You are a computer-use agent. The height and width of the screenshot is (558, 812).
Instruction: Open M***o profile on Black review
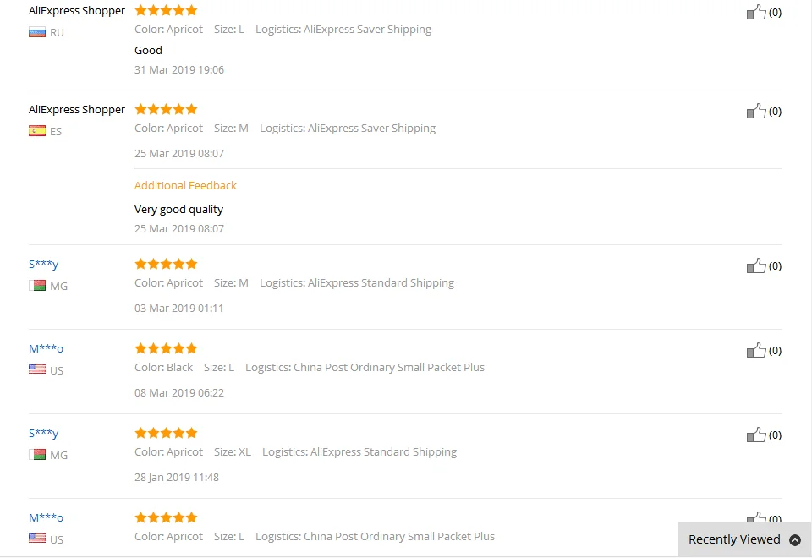coord(46,348)
